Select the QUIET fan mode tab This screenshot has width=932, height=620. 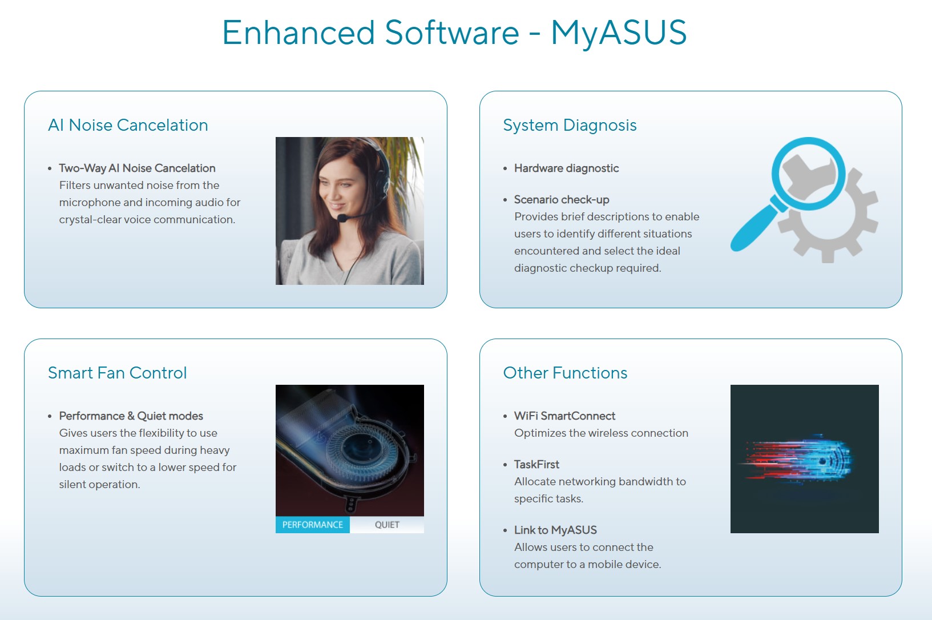(x=387, y=525)
